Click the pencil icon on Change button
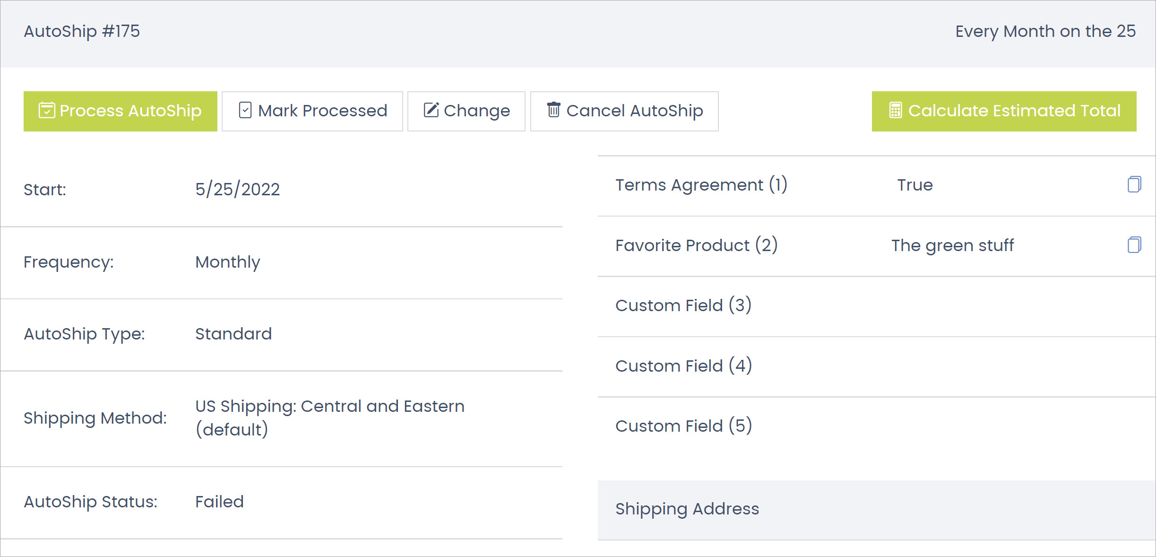Screen dimensions: 1156x557 click(x=431, y=110)
